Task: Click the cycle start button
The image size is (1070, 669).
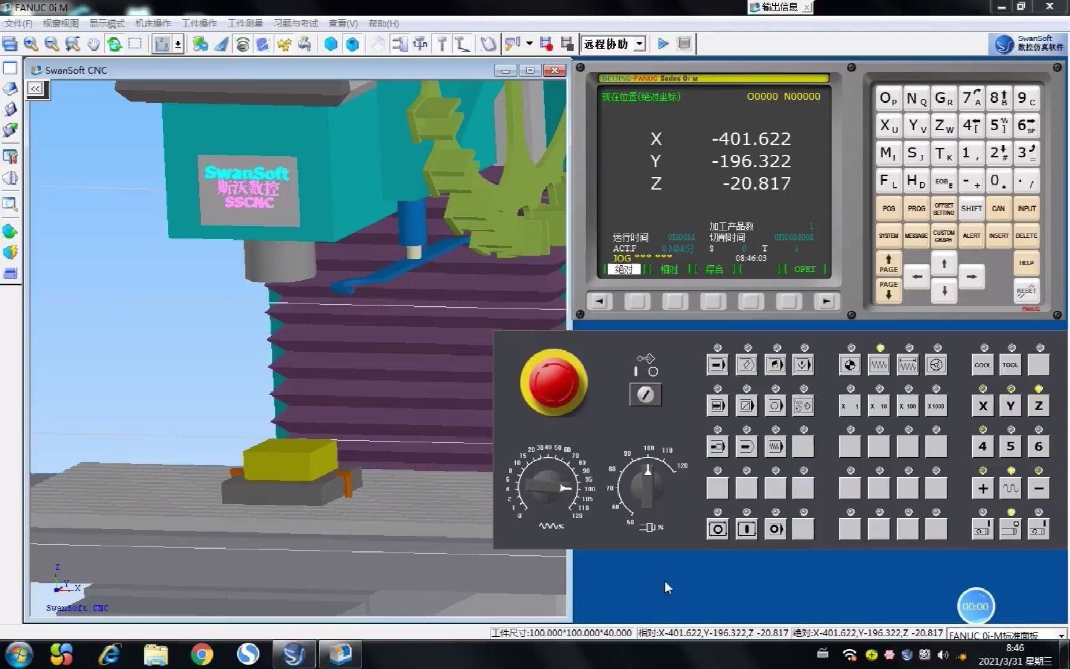Action: [747, 529]
